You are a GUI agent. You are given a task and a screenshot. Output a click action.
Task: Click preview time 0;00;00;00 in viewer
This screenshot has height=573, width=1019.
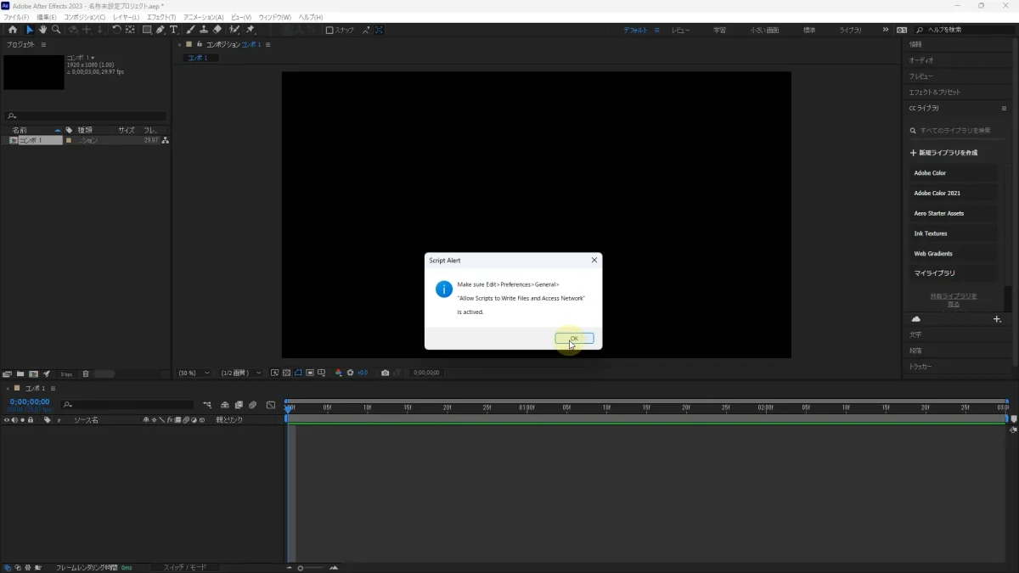pyautogui.click(x=425, y=373)
